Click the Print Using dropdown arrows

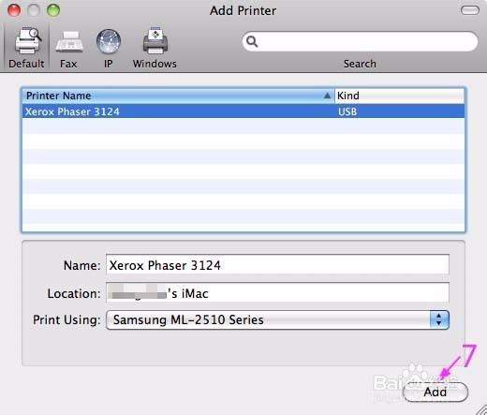point(439,319)
